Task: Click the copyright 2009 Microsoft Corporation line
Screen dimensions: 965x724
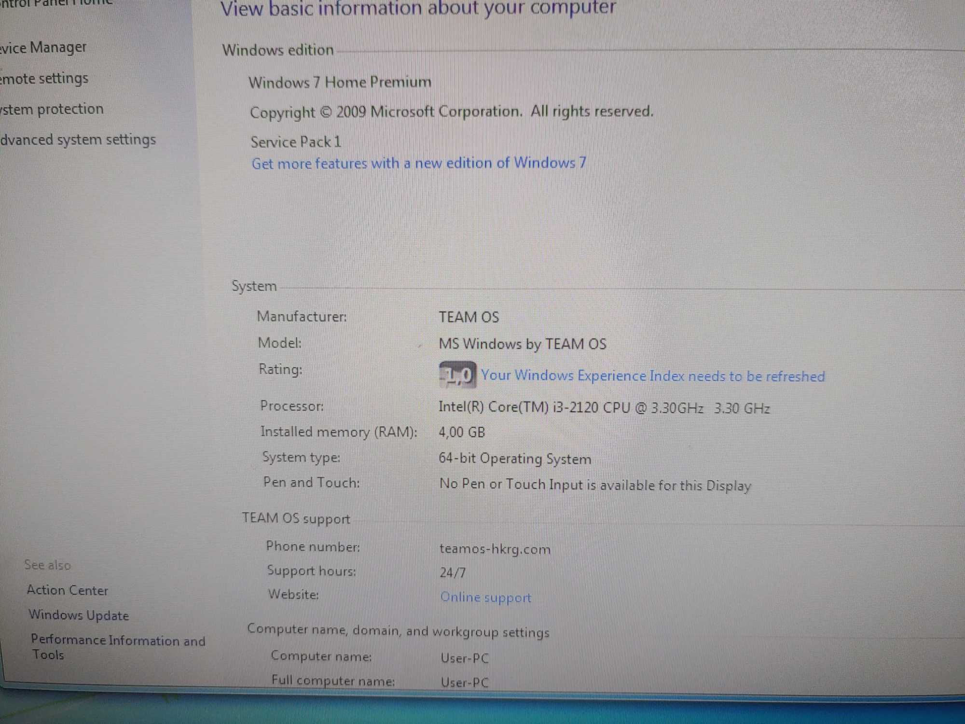Action: coord(452,112)
